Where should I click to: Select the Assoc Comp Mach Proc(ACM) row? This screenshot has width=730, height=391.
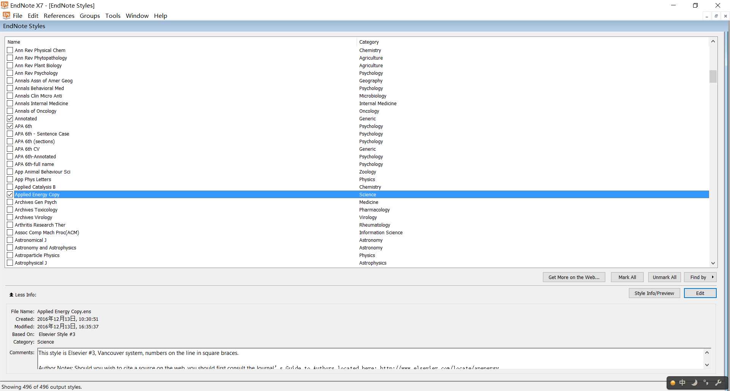[357, 232]
